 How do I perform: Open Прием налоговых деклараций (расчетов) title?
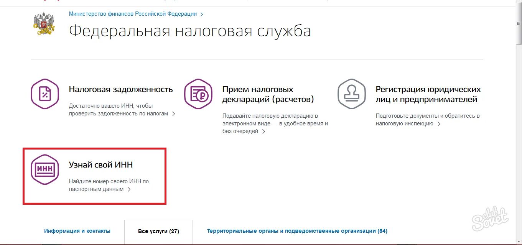click(268, 94)
